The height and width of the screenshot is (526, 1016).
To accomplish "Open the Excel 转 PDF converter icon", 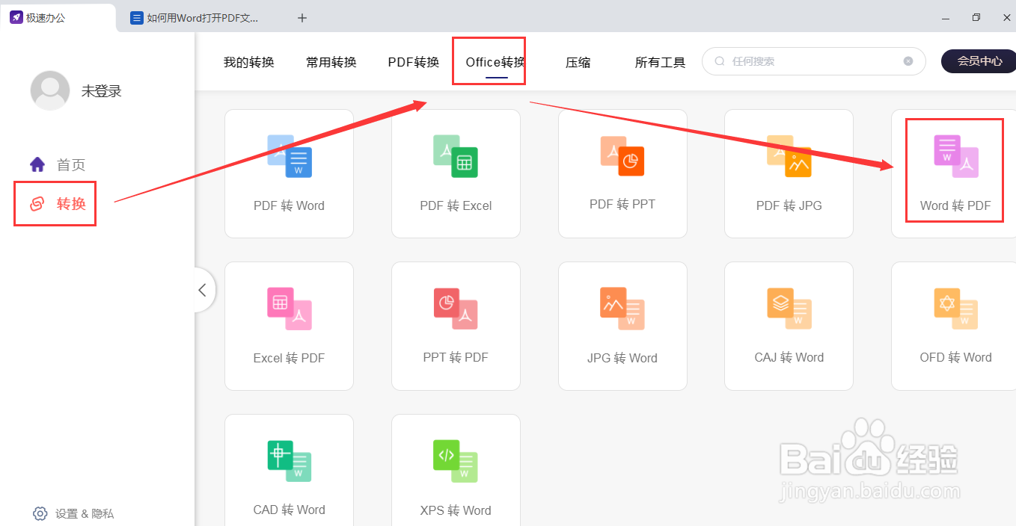I will pos(290,309).
